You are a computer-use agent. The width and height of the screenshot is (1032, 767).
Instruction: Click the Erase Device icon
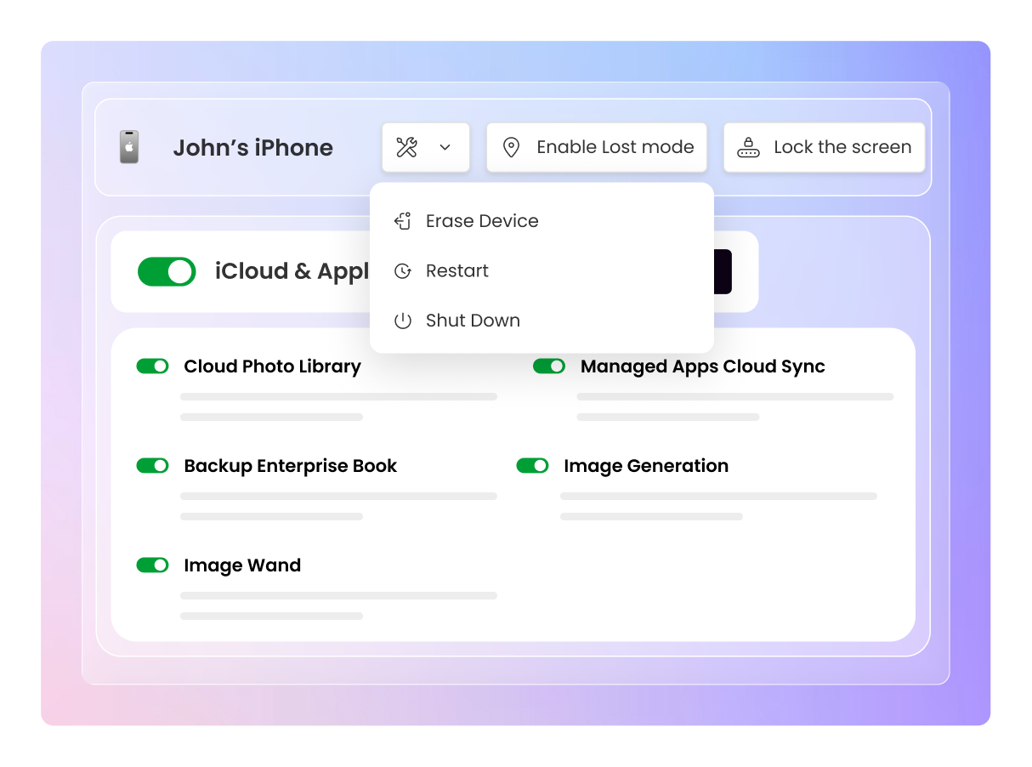(x=402, y=221)
